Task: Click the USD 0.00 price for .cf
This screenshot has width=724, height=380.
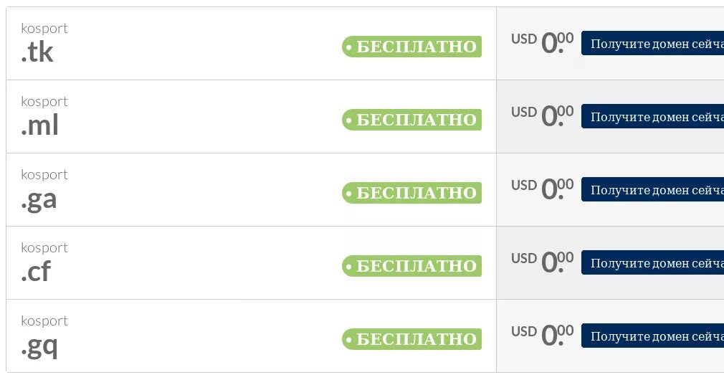Action: point(542,262)
